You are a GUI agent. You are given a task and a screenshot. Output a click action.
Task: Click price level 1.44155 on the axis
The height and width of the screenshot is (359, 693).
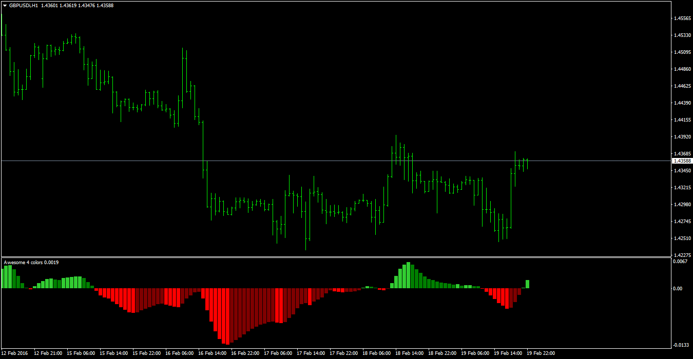tap(682, 120)
